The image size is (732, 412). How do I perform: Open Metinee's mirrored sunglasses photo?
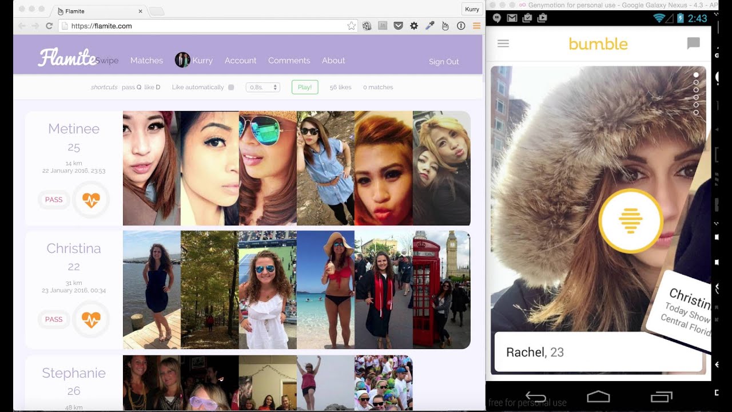pyautogui.click(x=268, y=168)
